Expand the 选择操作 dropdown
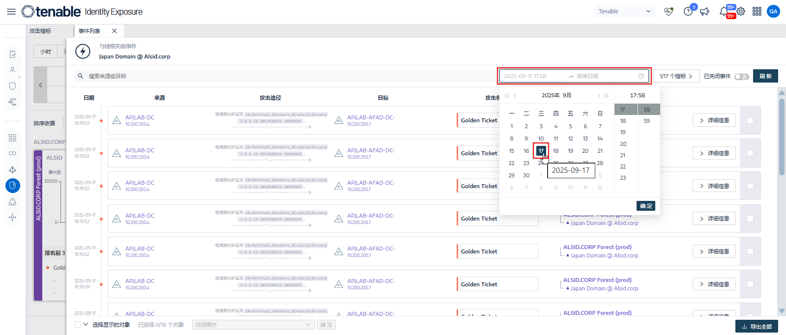The height and width of the screenshot is (335, 786). tap(253, 325)
